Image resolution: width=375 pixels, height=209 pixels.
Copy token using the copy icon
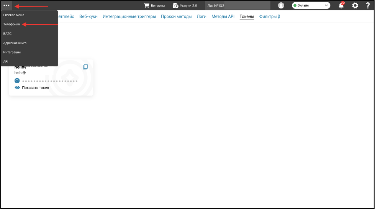click(85, 67)
